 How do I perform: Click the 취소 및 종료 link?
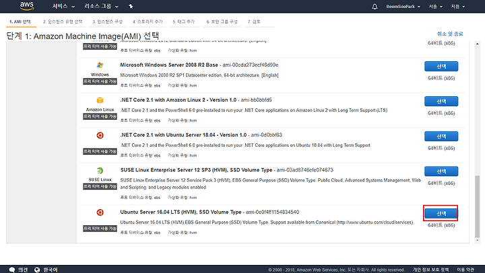[x=450, y=34]
